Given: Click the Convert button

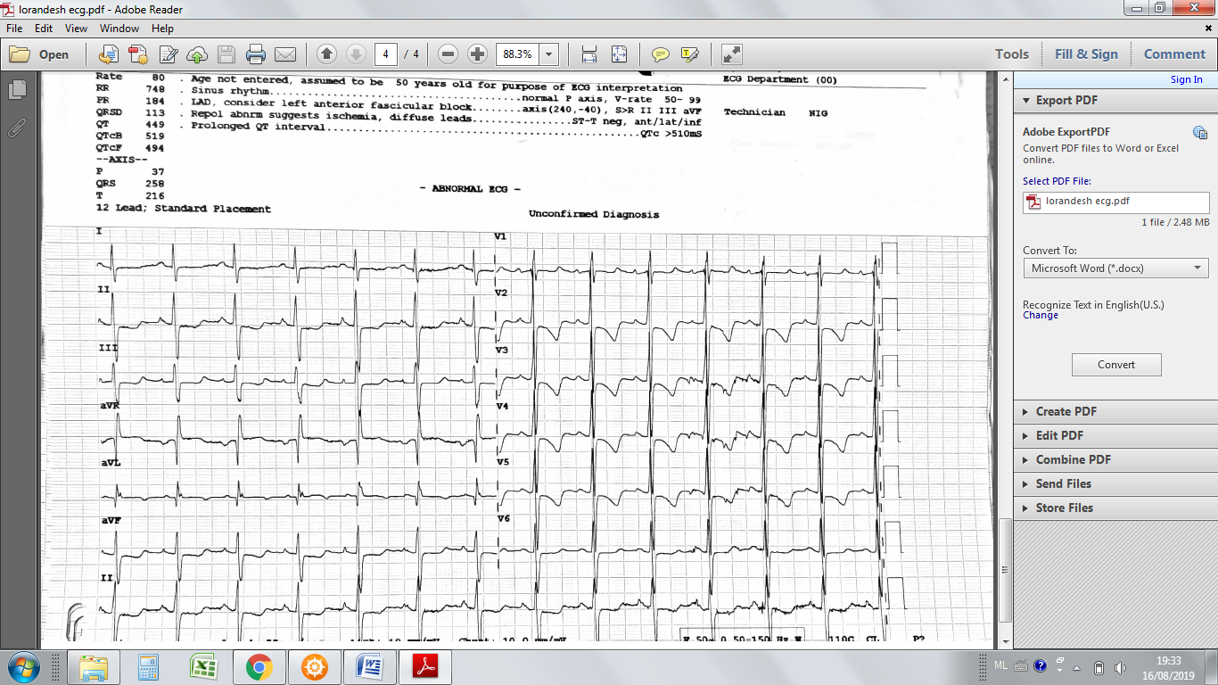Looking at the screenshot, I should pyautogui.click(x=1116, y=365).
